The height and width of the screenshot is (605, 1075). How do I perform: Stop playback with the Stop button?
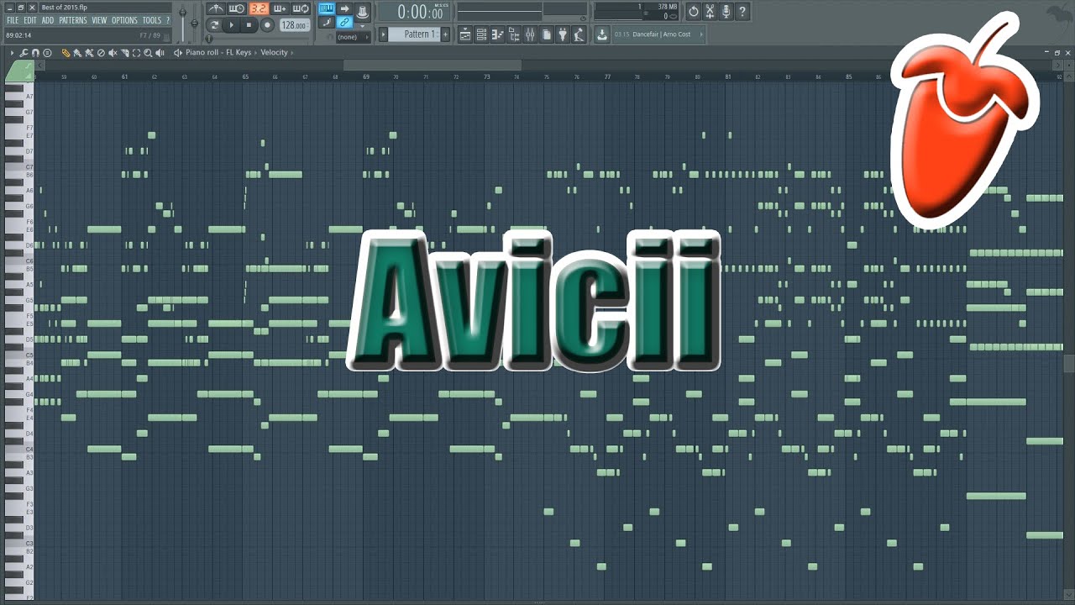[x=249, y=25]
